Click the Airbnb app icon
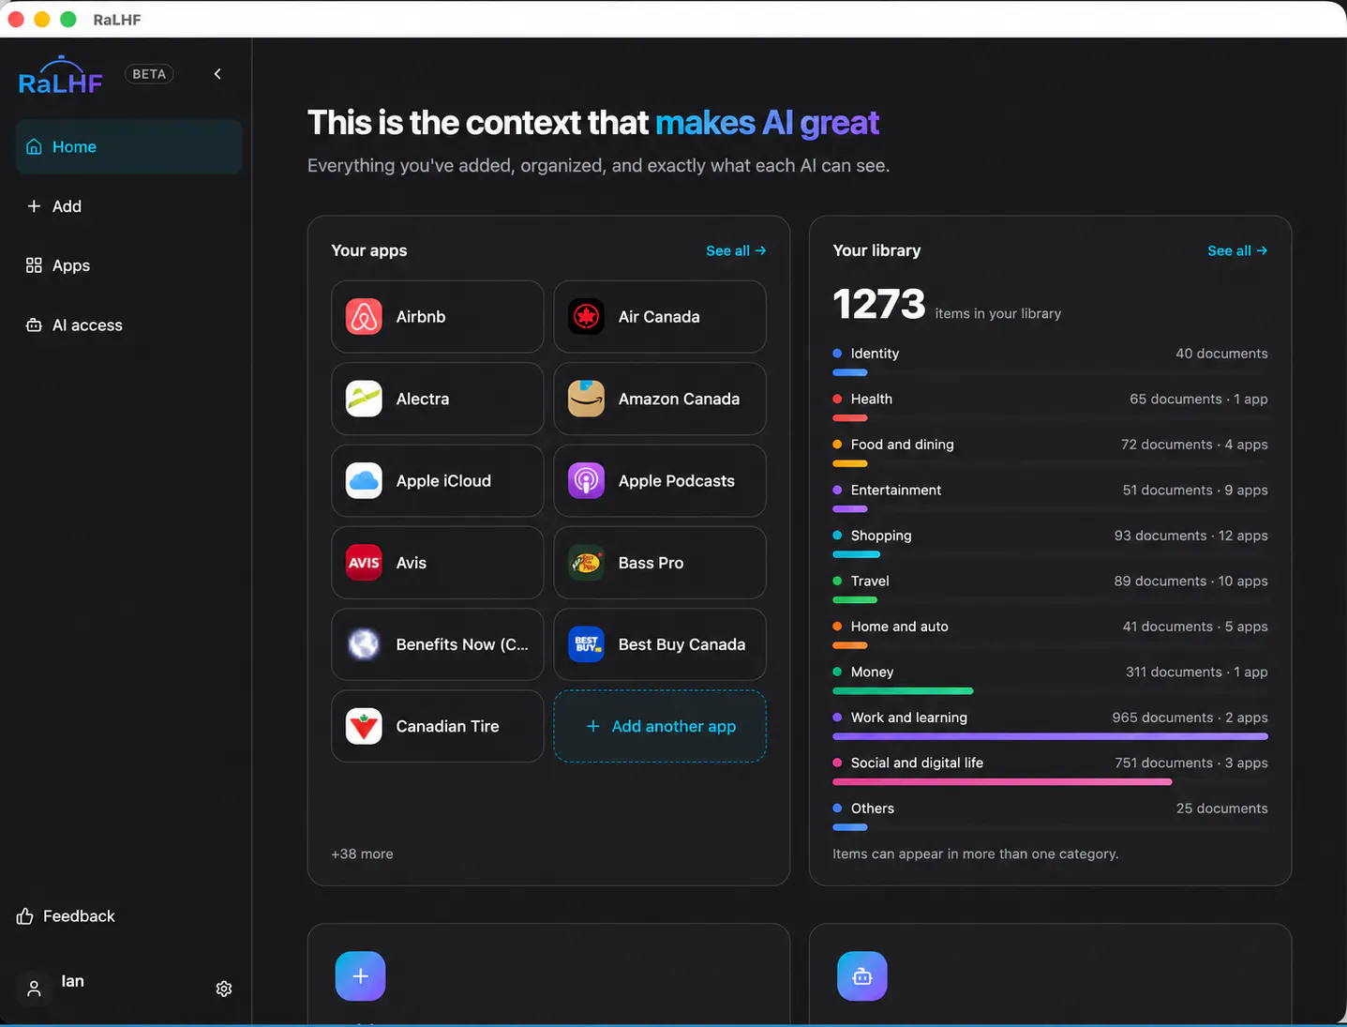1347x1027 pixels. coord(364,317)
